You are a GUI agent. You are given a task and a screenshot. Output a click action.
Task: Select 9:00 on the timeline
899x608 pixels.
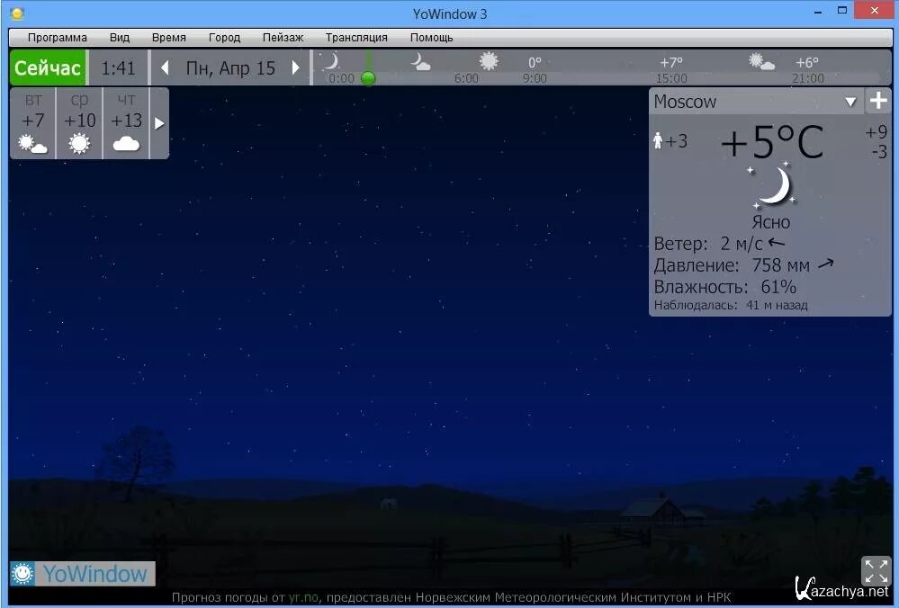coord(535,78)
